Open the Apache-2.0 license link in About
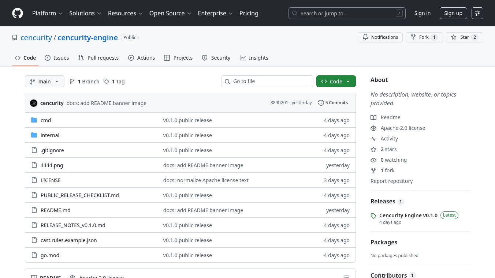 403,128
